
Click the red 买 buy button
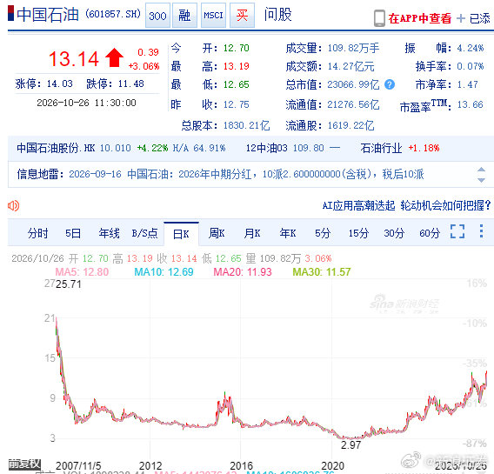click(x=242, y=16)
